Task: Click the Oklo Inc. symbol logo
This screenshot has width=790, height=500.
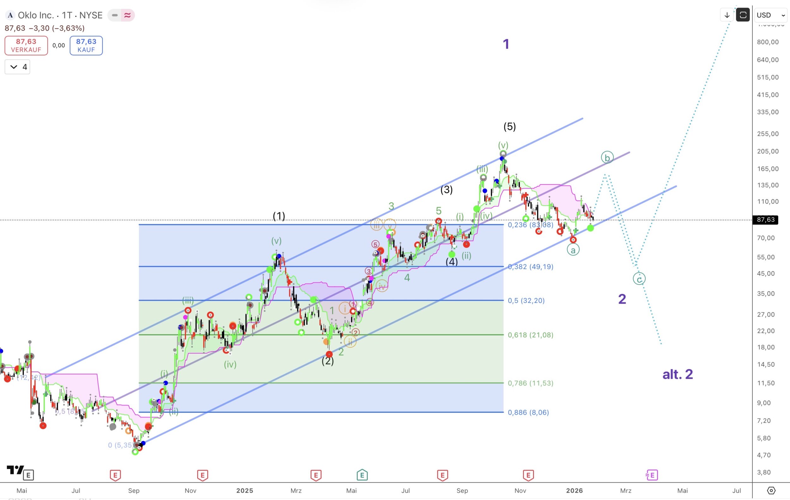Action: [x=10, y=15]
